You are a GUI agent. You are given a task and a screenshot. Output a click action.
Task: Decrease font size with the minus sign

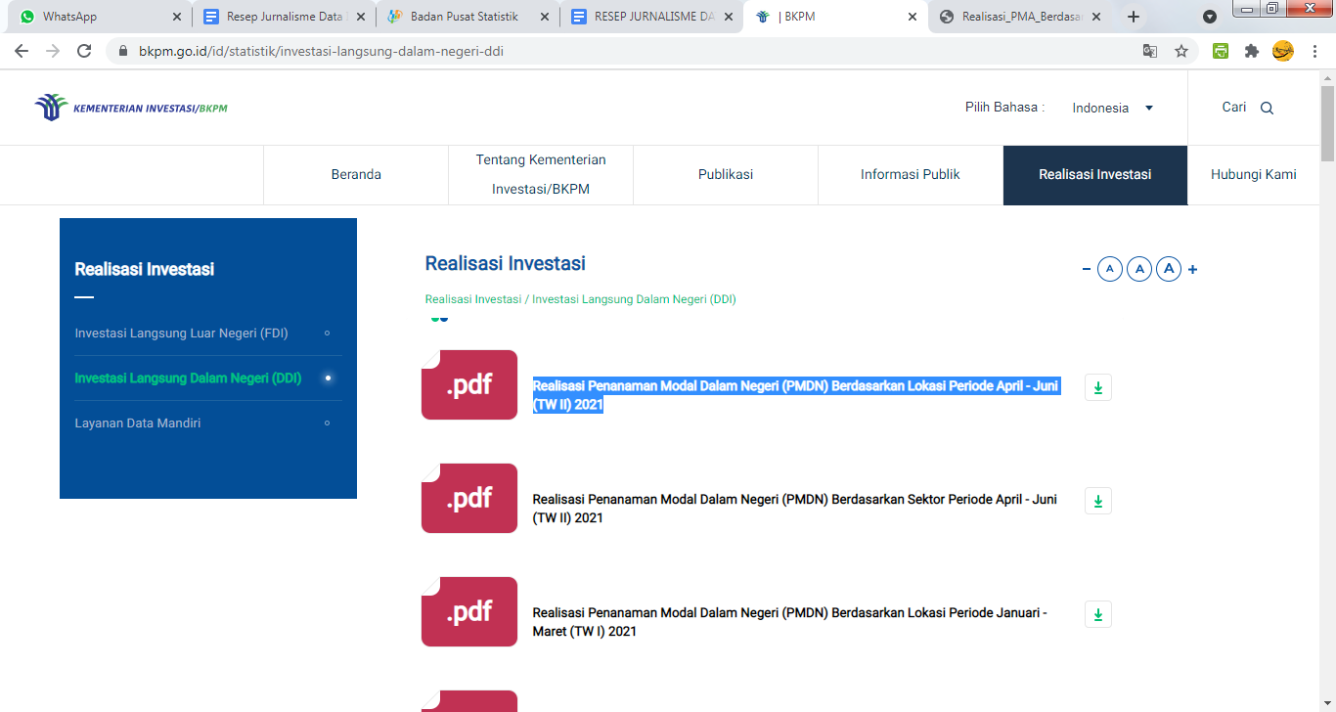click(1087, 270)
